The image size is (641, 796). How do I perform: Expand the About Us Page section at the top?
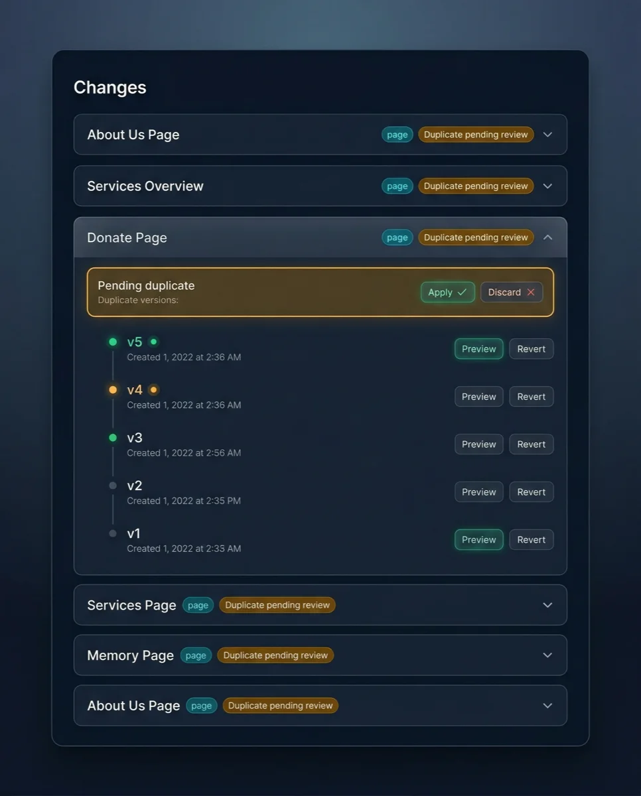click(547, 134)
